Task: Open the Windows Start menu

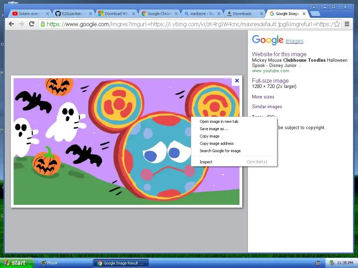Action: click(x=17, y=263)
